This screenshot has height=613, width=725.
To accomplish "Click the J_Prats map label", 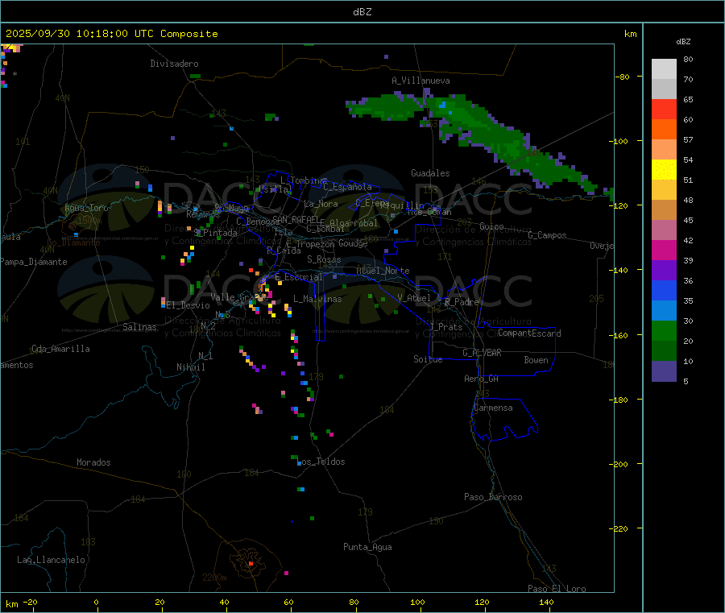I will point(446,327).
